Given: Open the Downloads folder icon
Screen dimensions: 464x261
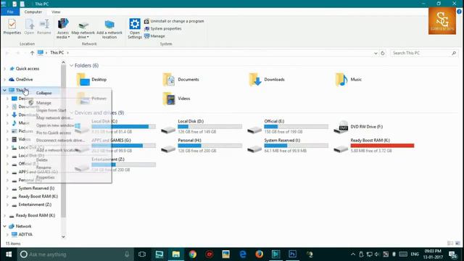Looking at the screenshot, I should [x=255, y=79].
